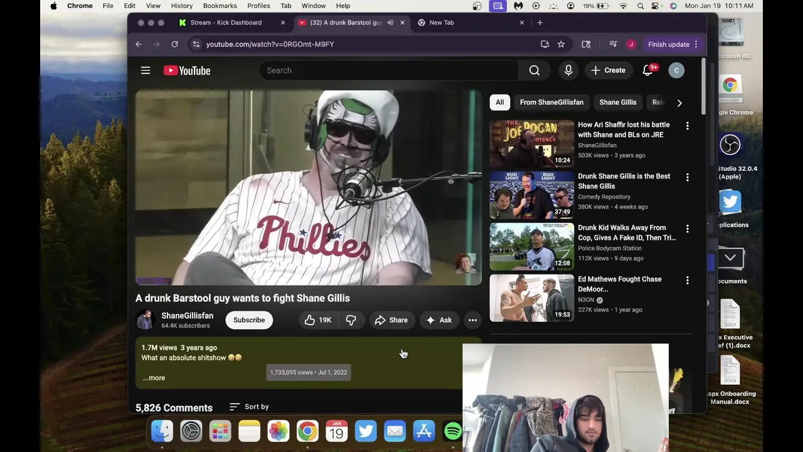Open Twitter from the Dock
This screenshot has height=452, width=803.
coord(366,431)
